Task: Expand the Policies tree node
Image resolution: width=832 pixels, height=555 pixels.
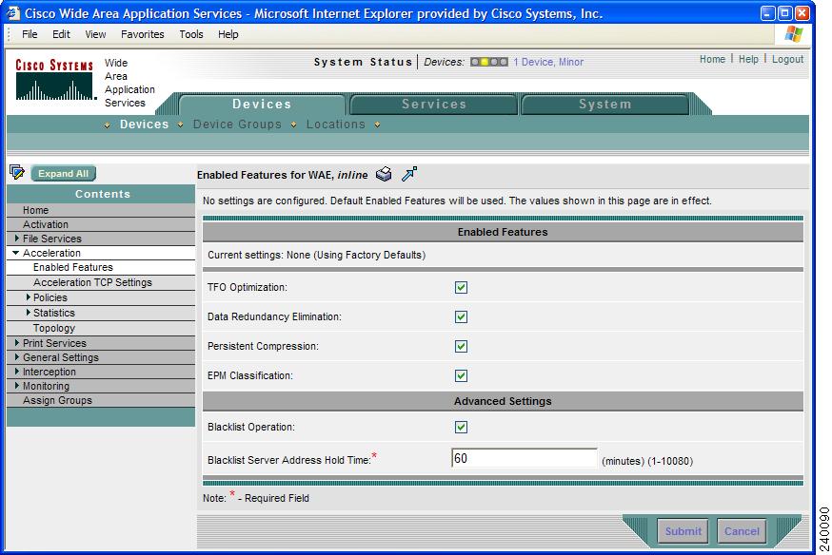Action: point(29,297)
